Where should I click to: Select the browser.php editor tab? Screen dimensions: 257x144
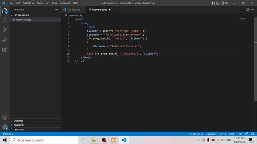(99, 10)
